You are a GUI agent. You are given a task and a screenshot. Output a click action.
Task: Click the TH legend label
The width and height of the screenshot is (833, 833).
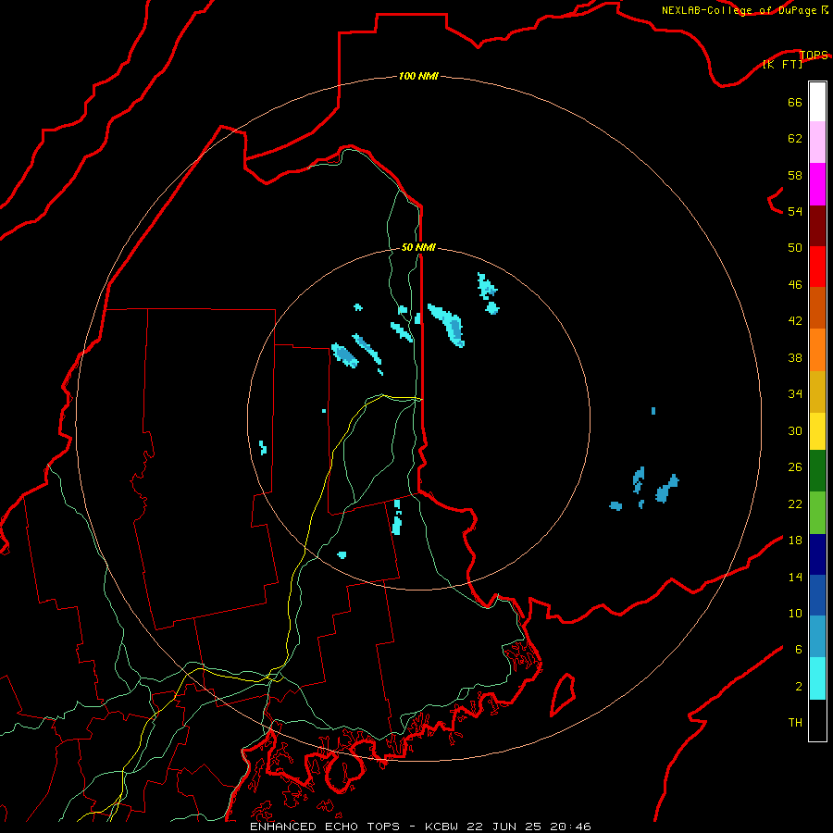[x=795, y=723]
